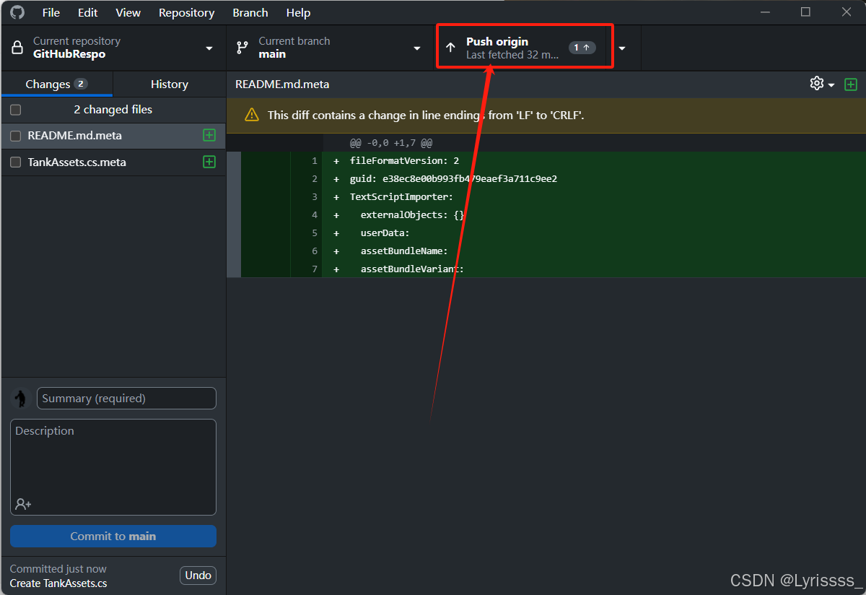Click the added-file icon for TankAssets.cs.meta
This screenshot has height=595, width=866.
(x=209, y=162)
